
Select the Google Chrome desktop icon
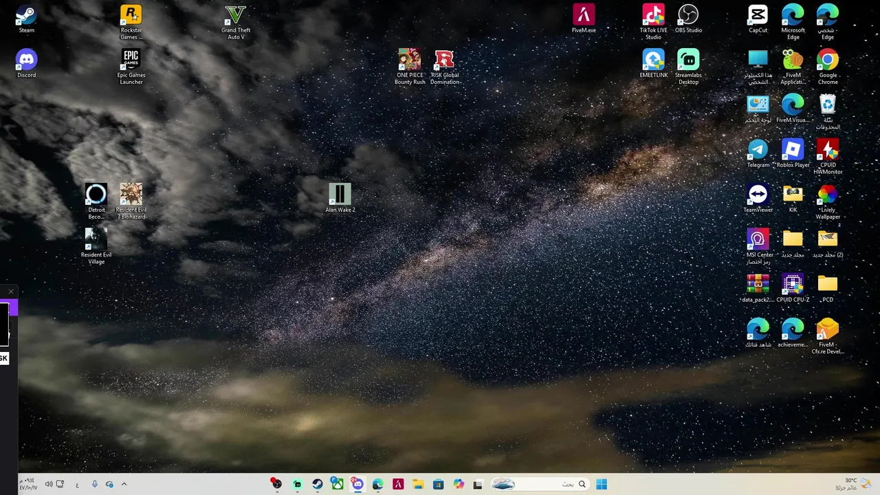click(x=828, y=67)
